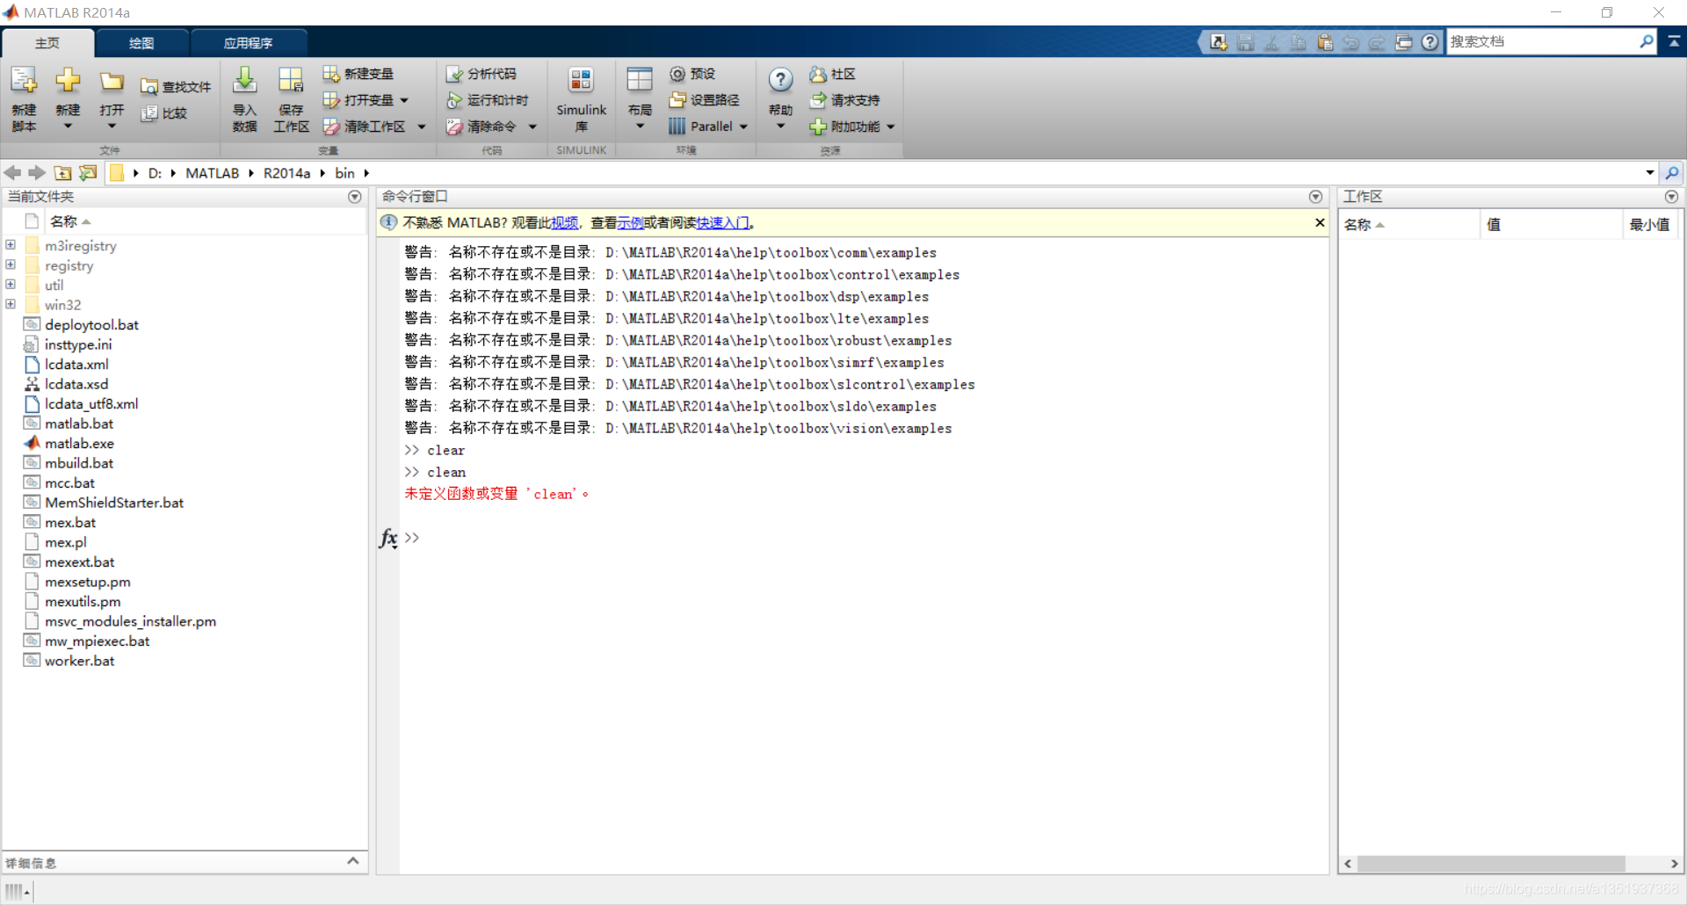Open 预设 (Preferences)
The height and width of the screenshot is (905, 1687).
pyautogui.click(x=692, y=74)
